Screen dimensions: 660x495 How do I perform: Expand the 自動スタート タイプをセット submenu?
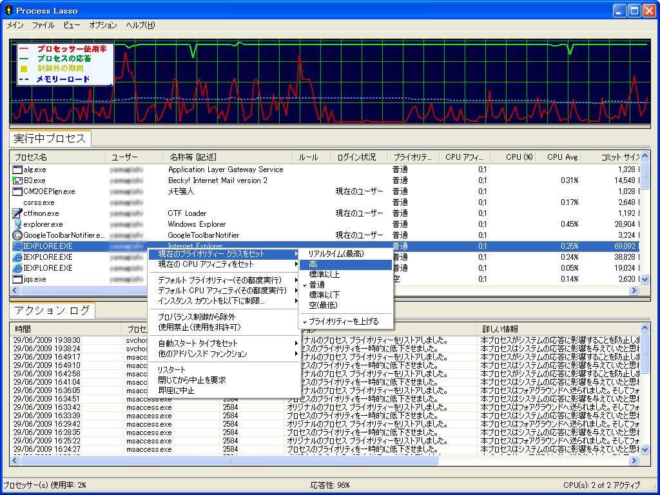tap(224, 344)
